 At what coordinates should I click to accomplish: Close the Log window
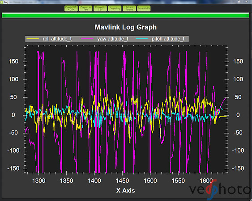(247, 2)
